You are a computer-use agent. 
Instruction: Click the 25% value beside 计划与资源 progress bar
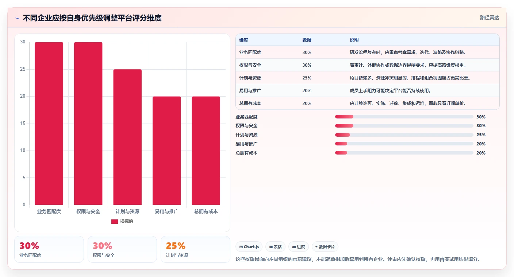click(x=481, y=135)
